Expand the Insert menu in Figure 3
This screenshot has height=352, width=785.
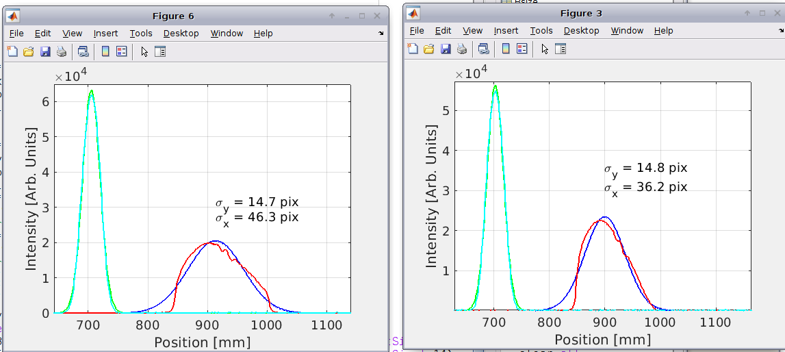(506, 30)
